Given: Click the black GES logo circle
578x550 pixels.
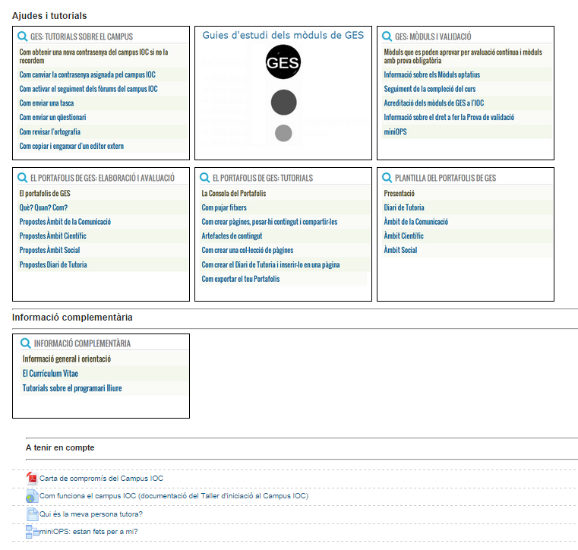Looking at the screenshot, I should (x=283, y=62).
